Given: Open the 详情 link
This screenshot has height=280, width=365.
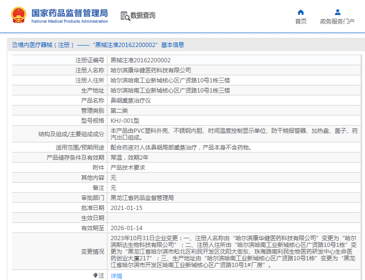Looking at the screenshot, I should click(116, 276).
